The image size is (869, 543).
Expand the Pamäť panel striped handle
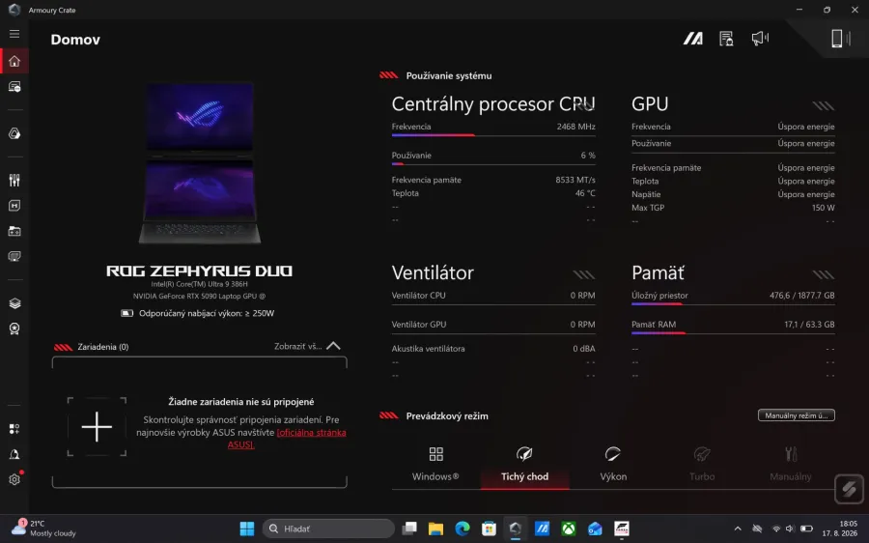823,274
